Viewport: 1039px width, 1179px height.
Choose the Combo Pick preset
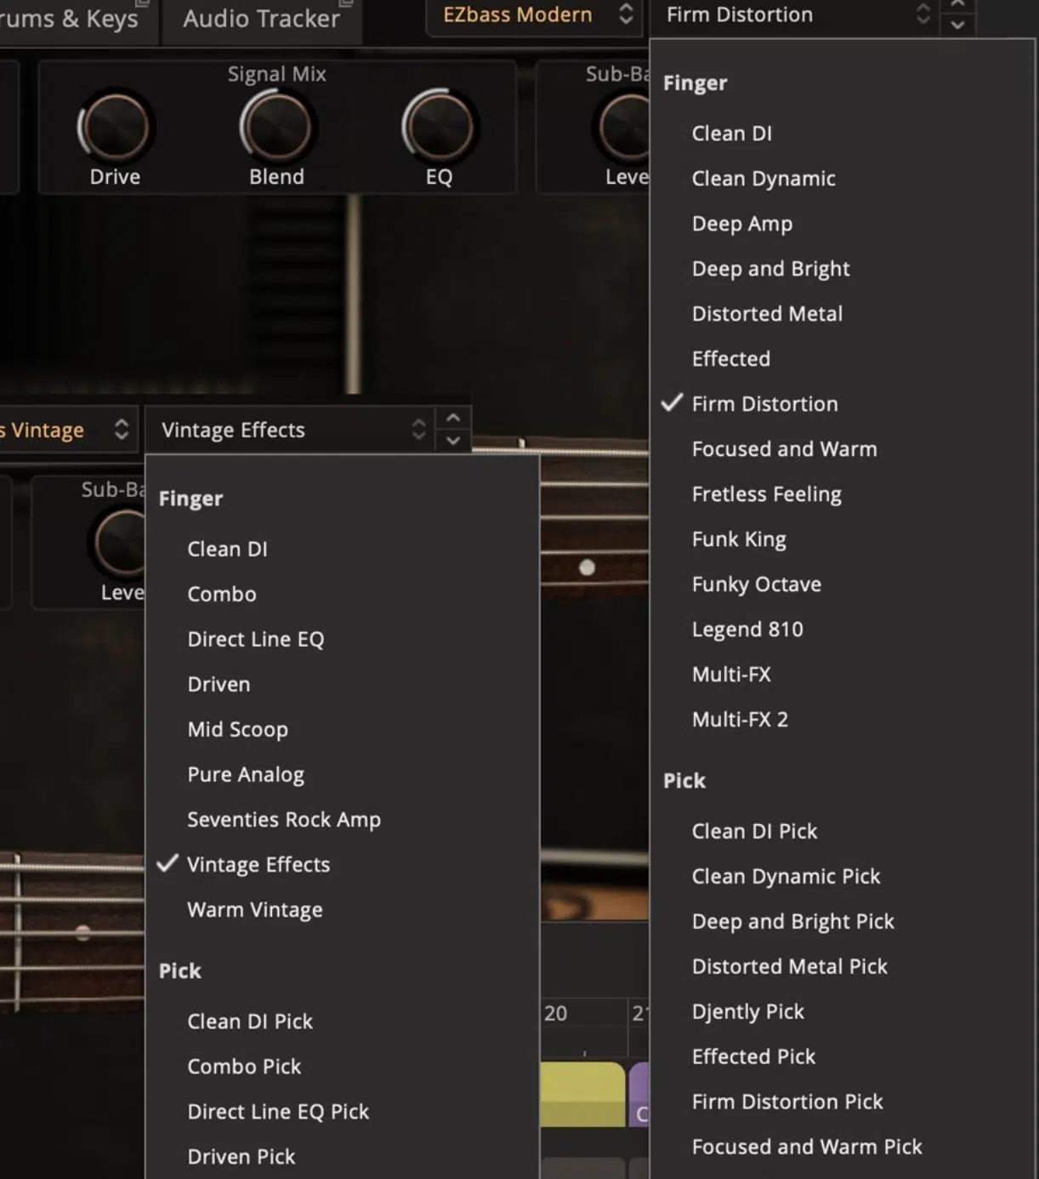pyautogui.click(x=343, y=1067)
